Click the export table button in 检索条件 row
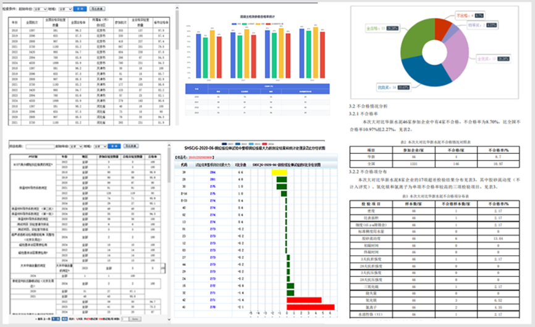This screenshot has width=535, height=327. pyautogui.click(x=98, y=9)
